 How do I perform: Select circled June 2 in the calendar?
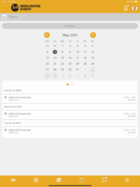click(93, 70)
